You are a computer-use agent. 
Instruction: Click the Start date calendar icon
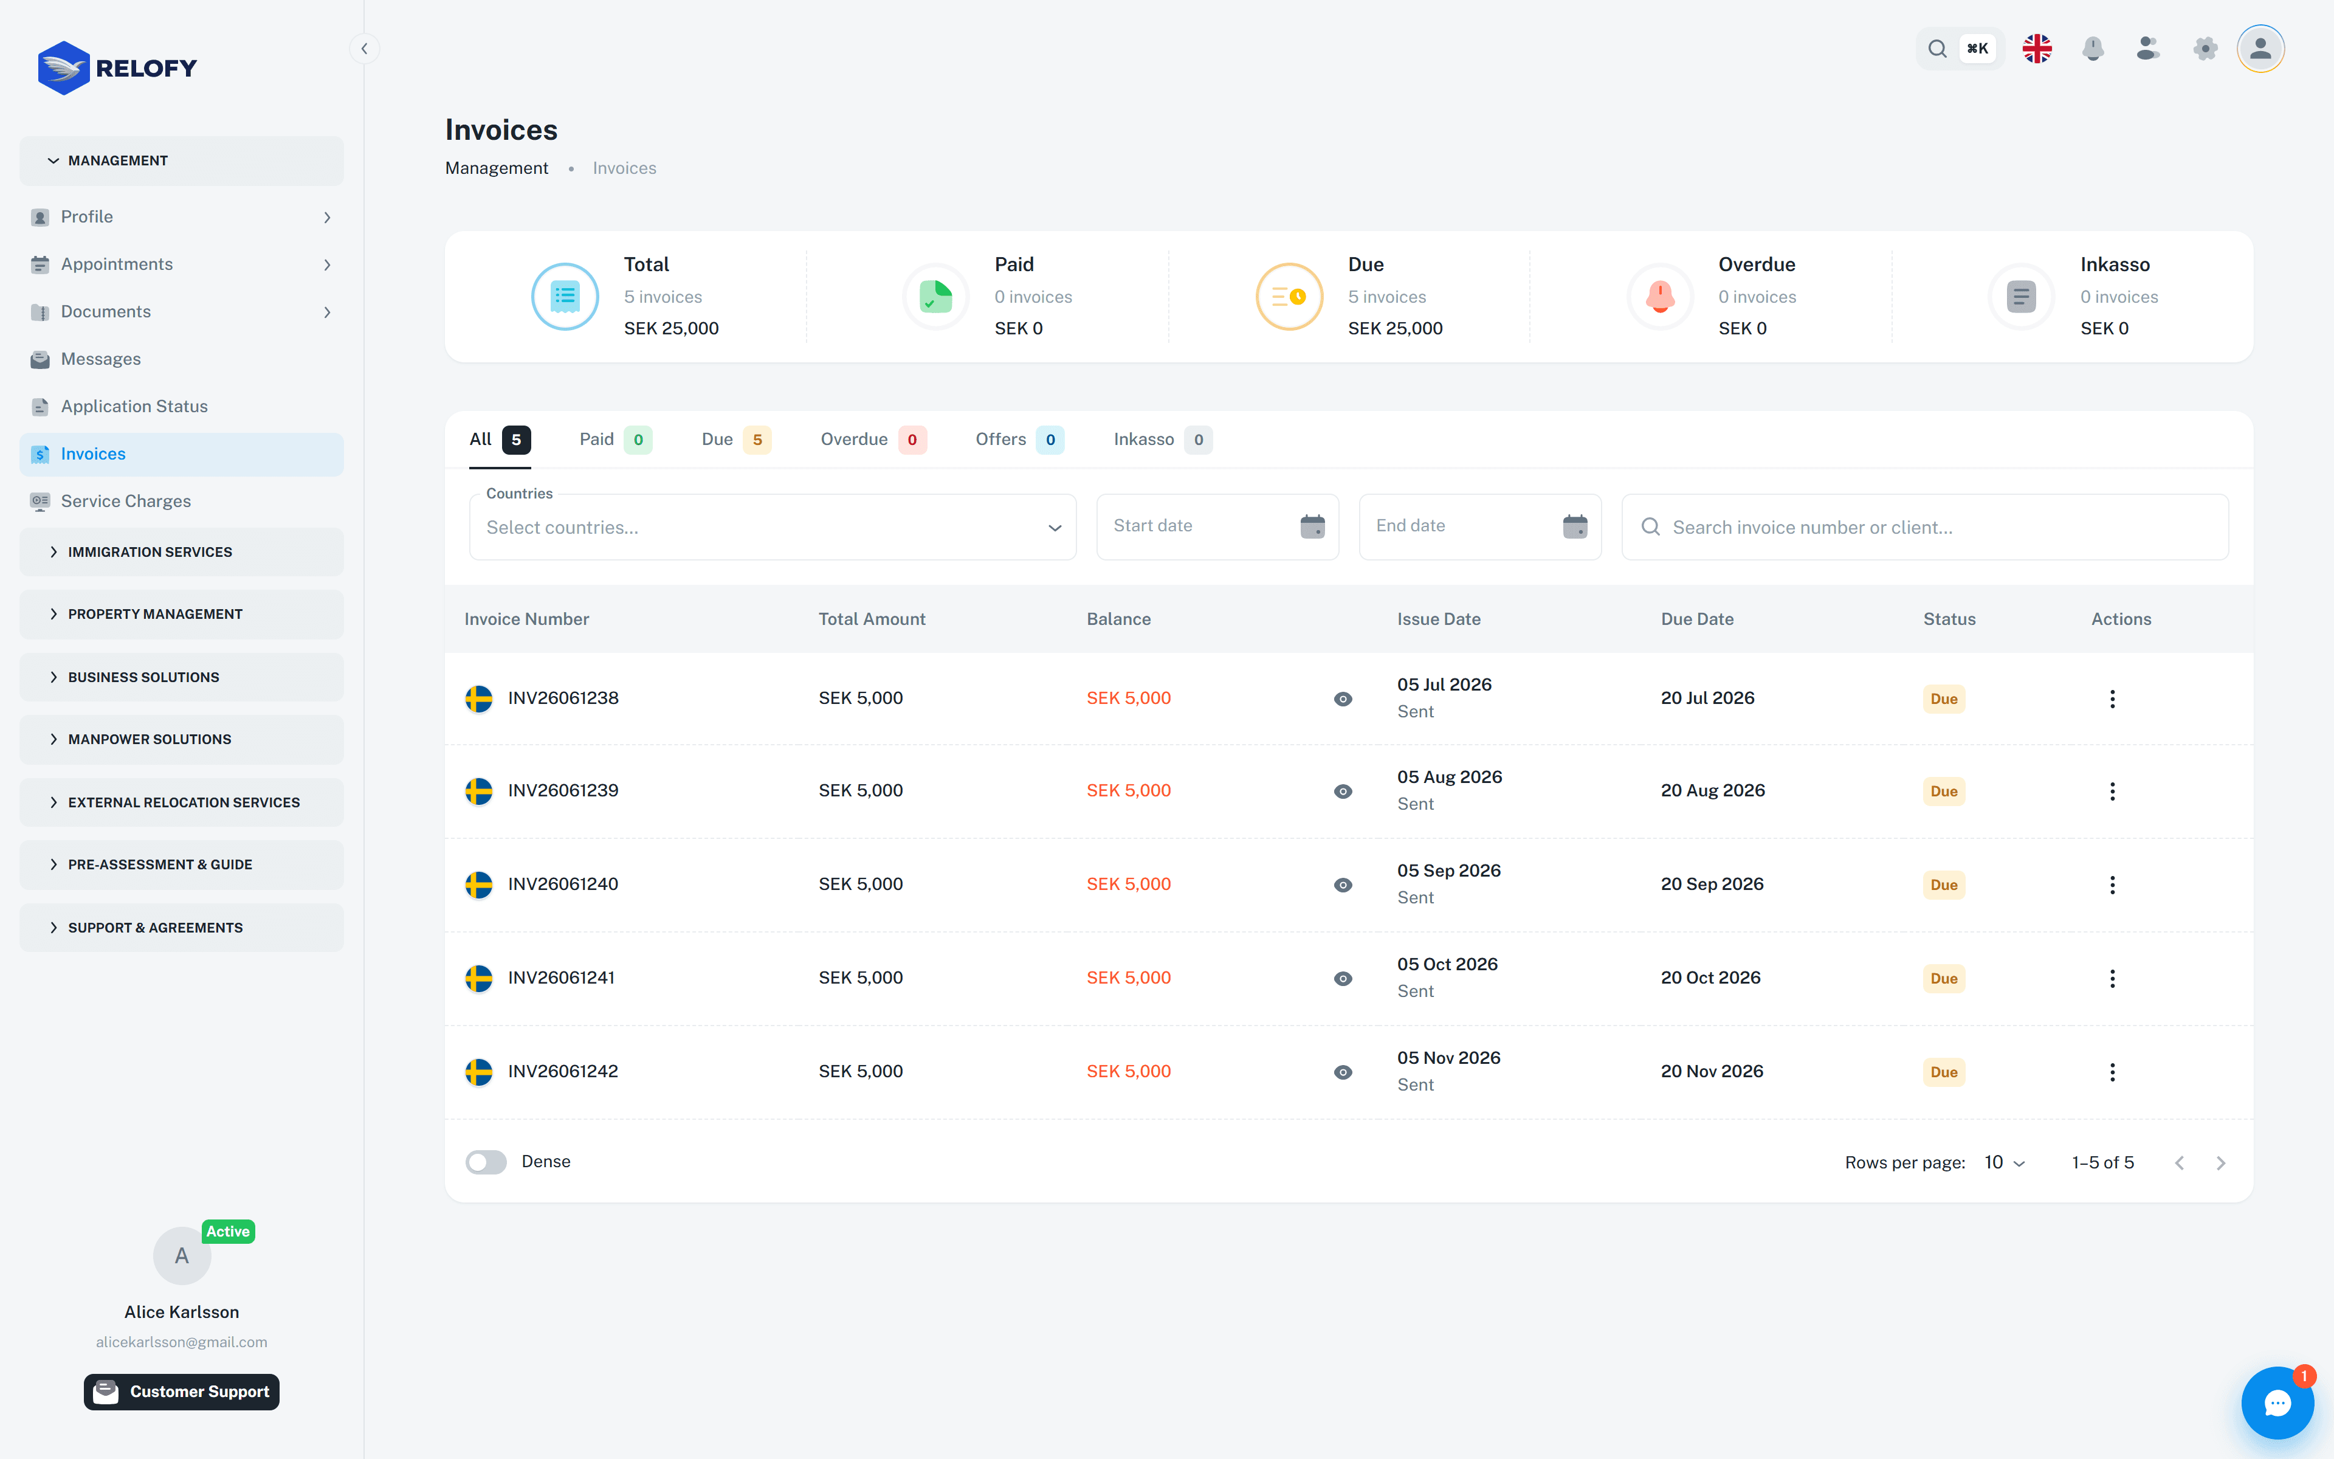tap(1312, 526)
